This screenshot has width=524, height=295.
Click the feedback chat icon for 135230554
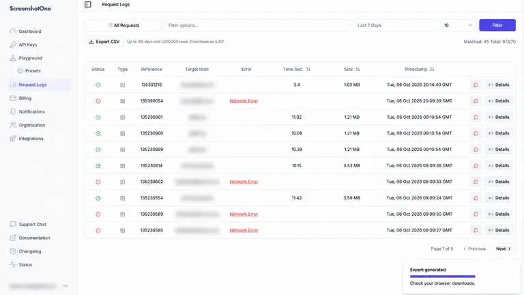click(476, 198)
